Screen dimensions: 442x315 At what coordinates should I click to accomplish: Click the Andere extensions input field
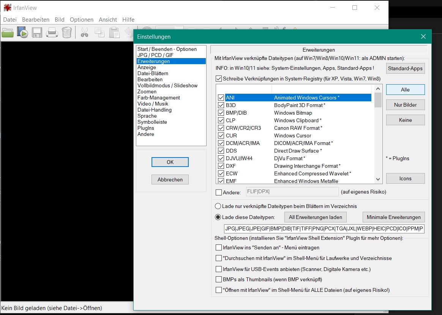(x=292, y=192)
